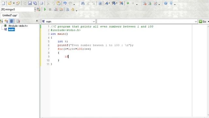Screen dimensions: 209x118
Task: Click the 'int k;' declaration on line 5
Action: click(x=63, y=42)
